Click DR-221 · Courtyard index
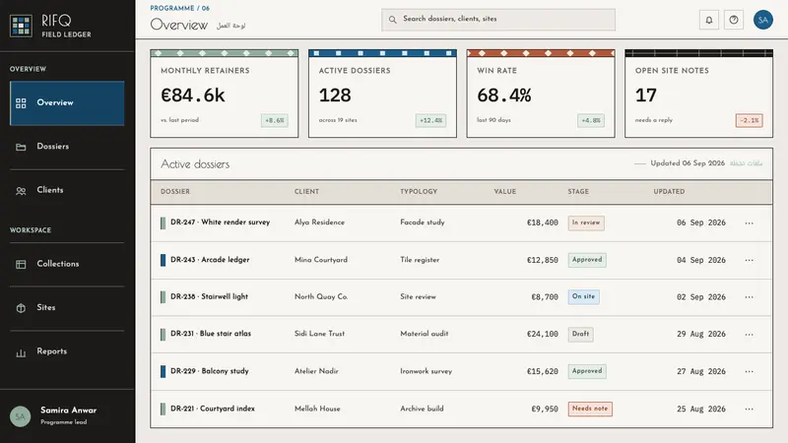Image resolution: width=788 pixels, height=443 pixels. tap(213, 409)
